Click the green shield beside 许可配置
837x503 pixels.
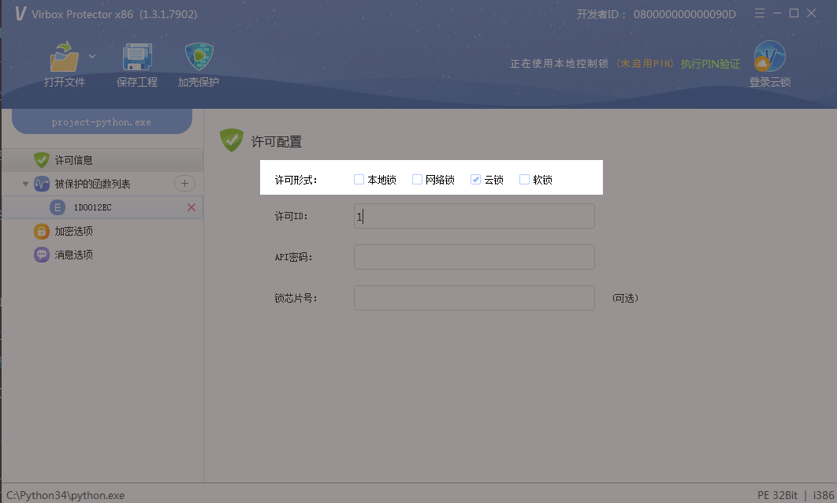(231, 140)
